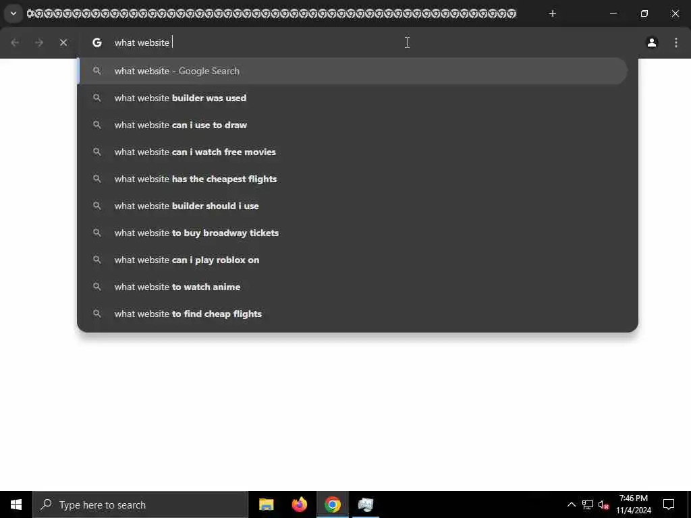Open the computer app in taskbar

(365, 505)
